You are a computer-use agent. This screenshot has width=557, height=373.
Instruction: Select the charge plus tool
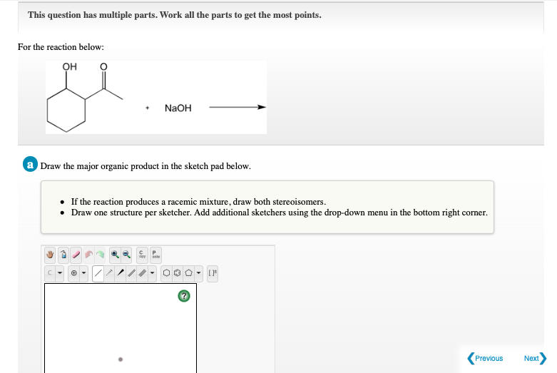74,273
